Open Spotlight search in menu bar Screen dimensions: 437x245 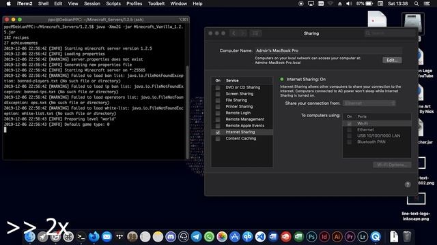[417, 3]
